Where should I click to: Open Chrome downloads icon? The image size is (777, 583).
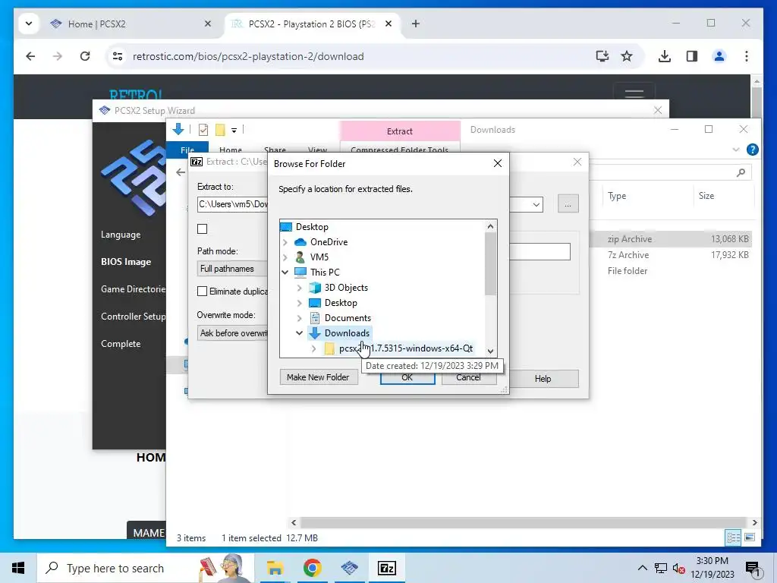(x=665, y=56)
